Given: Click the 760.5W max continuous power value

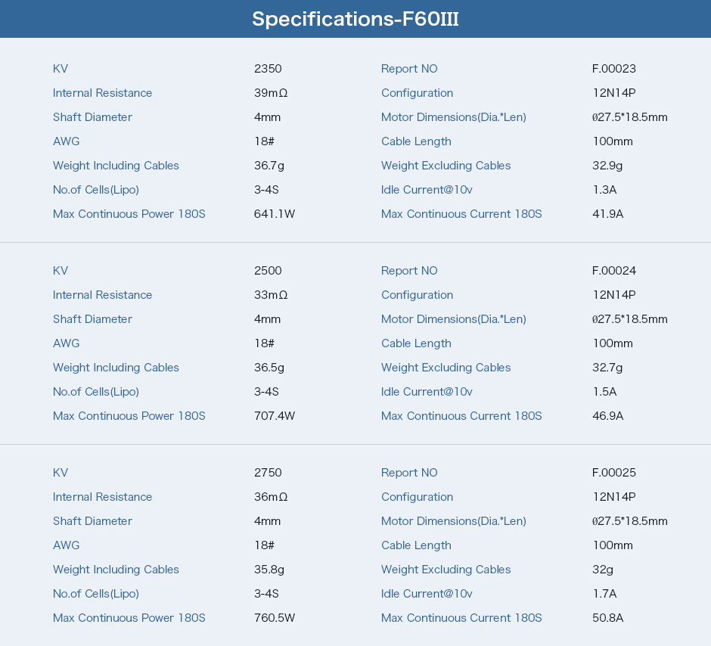Looking at the screenshot, I should (275, 618).
